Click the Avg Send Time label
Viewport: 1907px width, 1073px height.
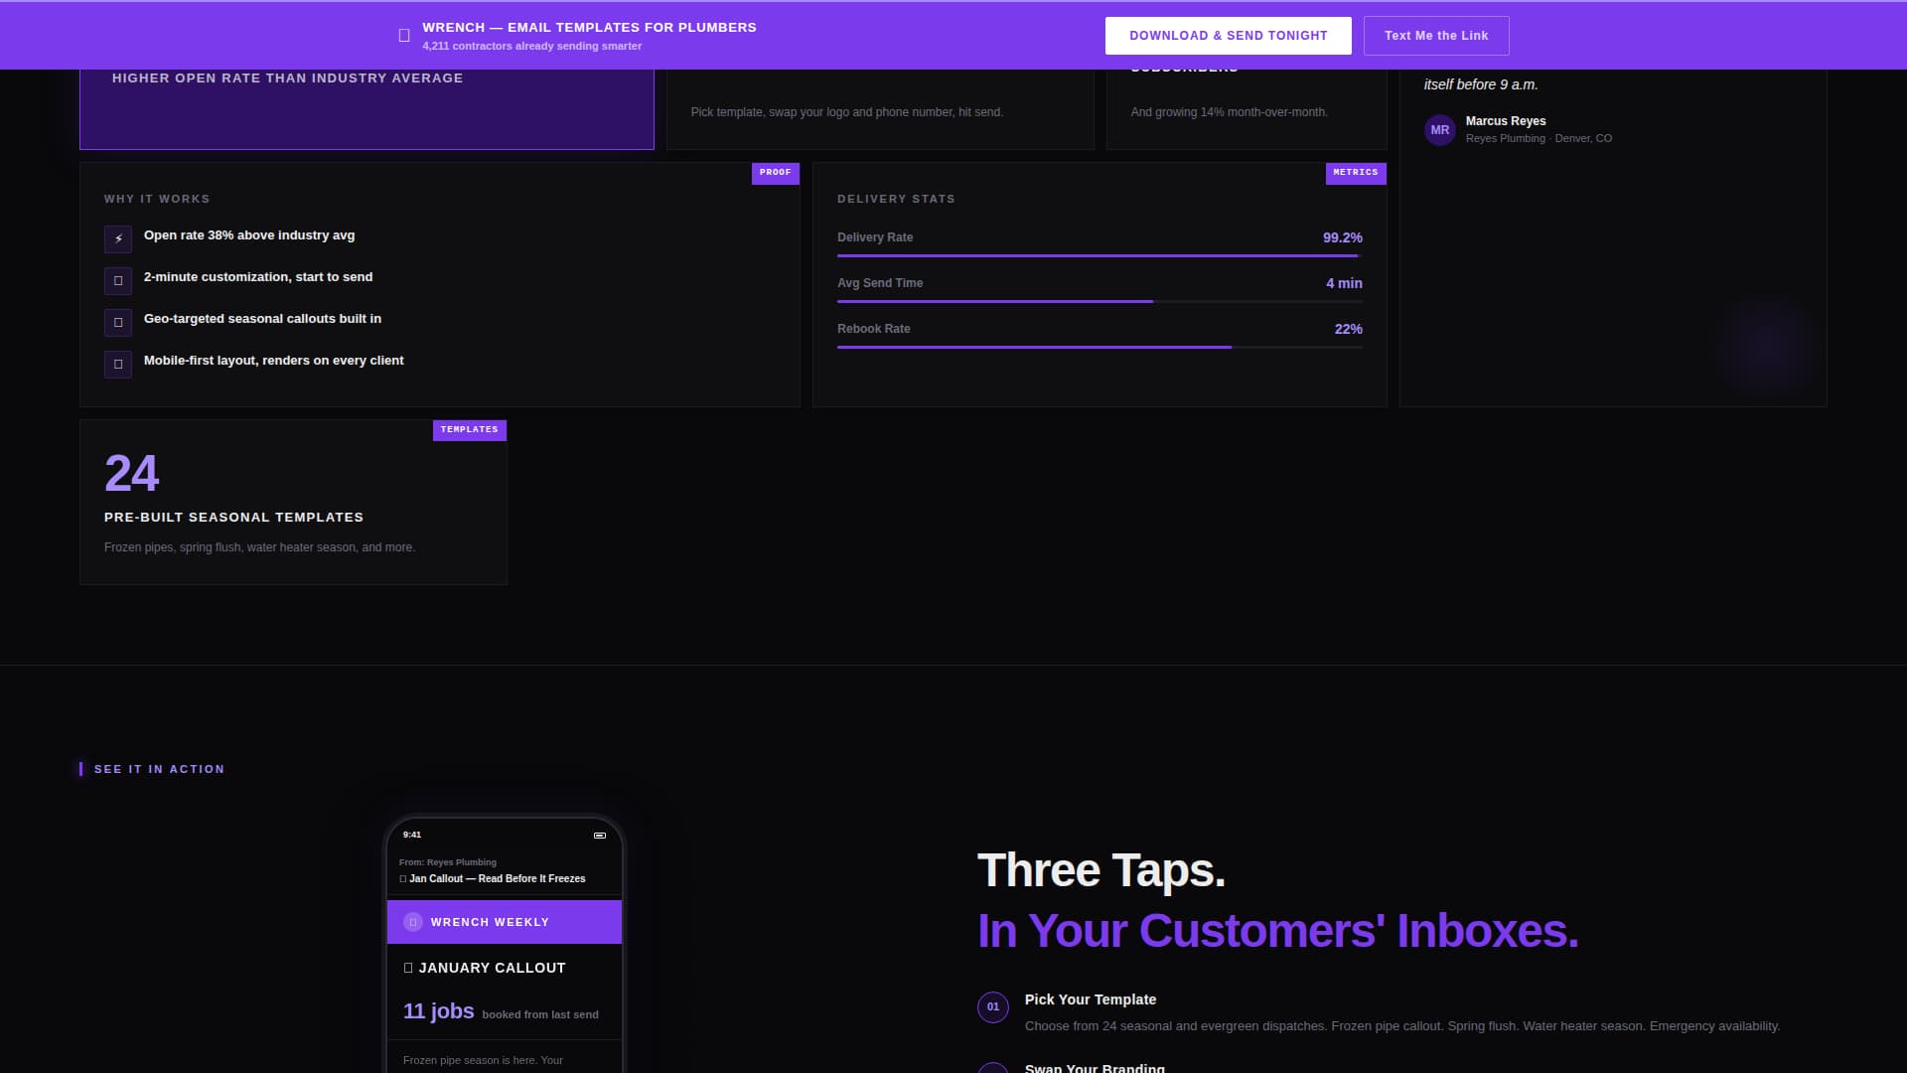tap(880, 283)
